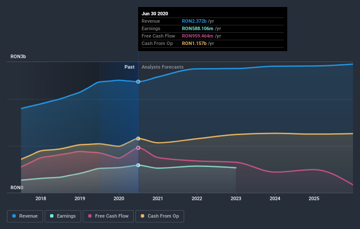Toggle the Earnings legend button

63,216
